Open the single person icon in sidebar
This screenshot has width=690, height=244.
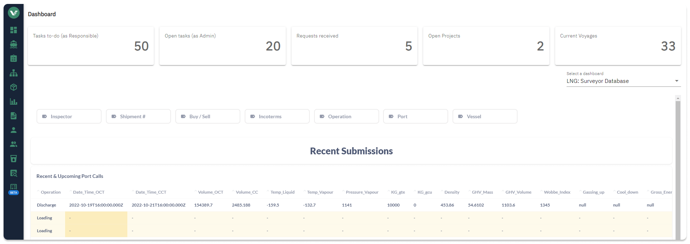pyautogui.click(x=14, y=130)
